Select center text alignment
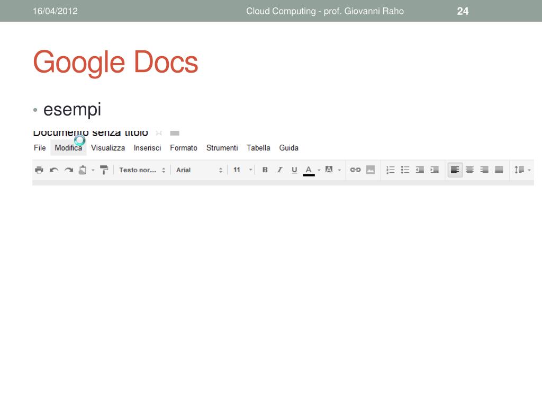This screenshot has width=542, height=407. [469, 170]
